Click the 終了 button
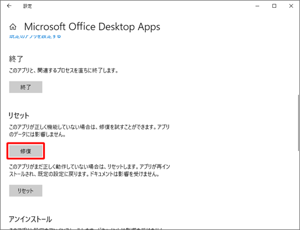 point(26,87)
